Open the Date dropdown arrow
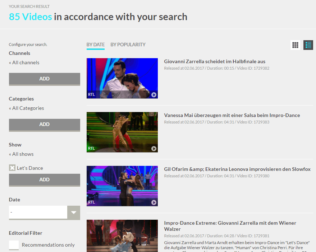Image resolution: width=316 pixels, height=252 pixels. [74, 212]
